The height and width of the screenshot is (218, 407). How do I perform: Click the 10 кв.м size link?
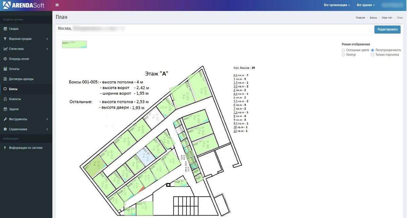click(239, 127)
